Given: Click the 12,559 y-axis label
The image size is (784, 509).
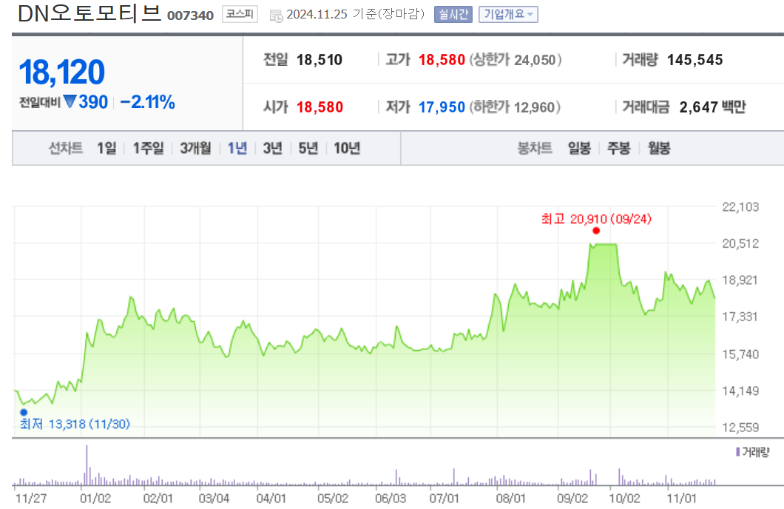Looking at the screenshot, I should coord(740,428).
